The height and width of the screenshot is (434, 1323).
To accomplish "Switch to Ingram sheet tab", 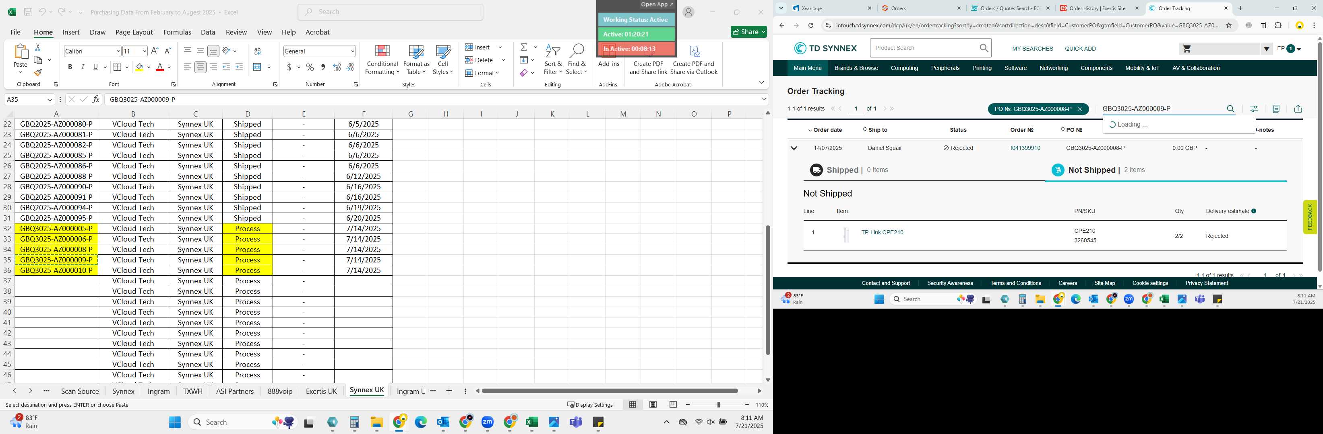I will coord(159,391).
